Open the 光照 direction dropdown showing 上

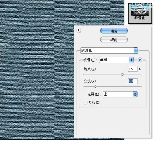pyautogui.click(x=120, y=94)
